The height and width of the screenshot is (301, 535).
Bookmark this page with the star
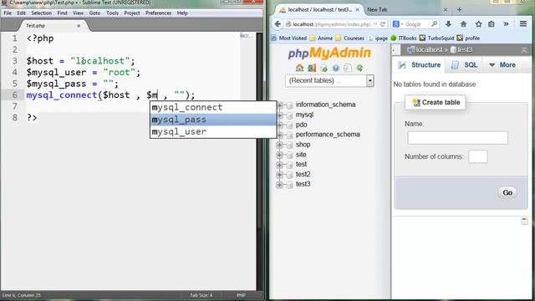tap(478, 24)
